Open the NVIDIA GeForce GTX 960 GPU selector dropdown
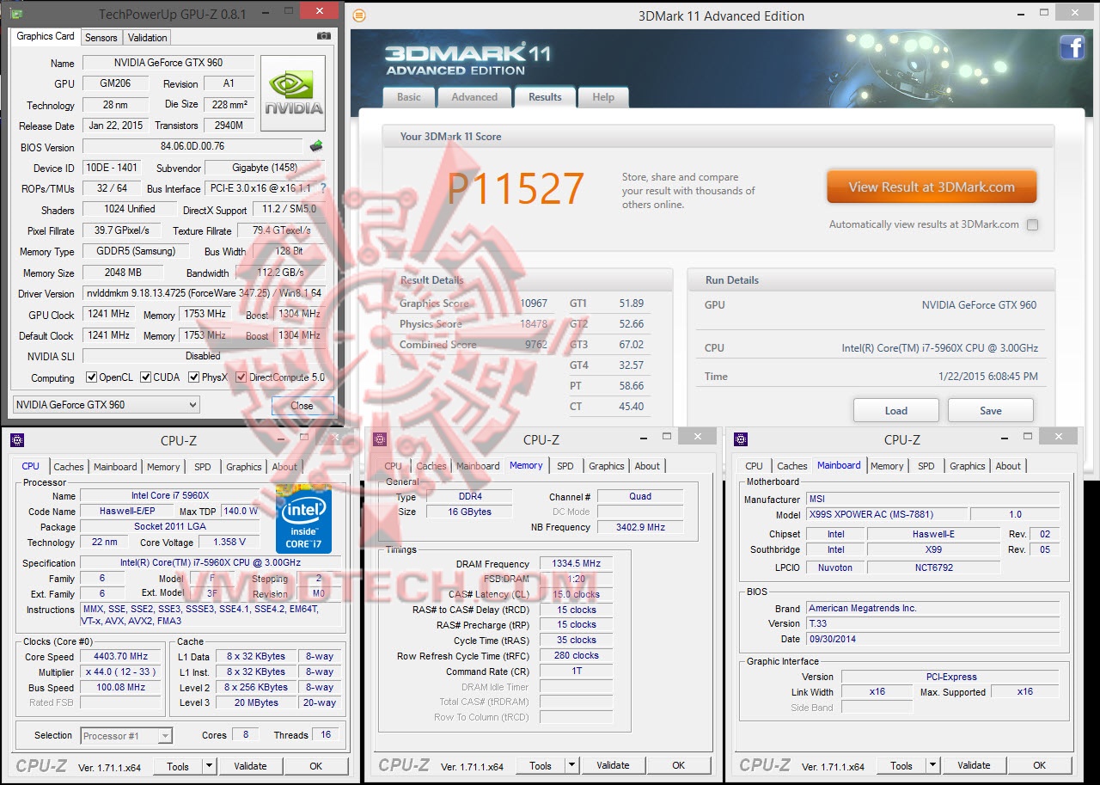 point(107,405)
